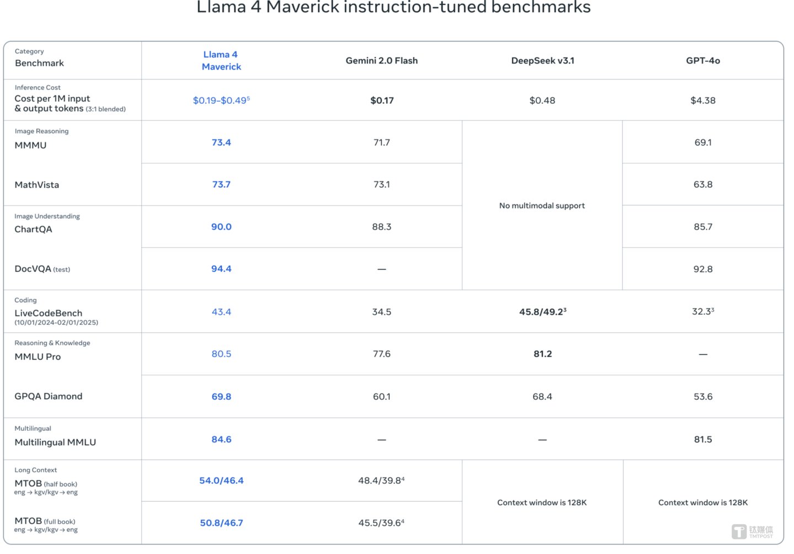The image size is (794, 554).
Task: Select the MTOB full book score 50.8/46.7
Action: (221, 523)
